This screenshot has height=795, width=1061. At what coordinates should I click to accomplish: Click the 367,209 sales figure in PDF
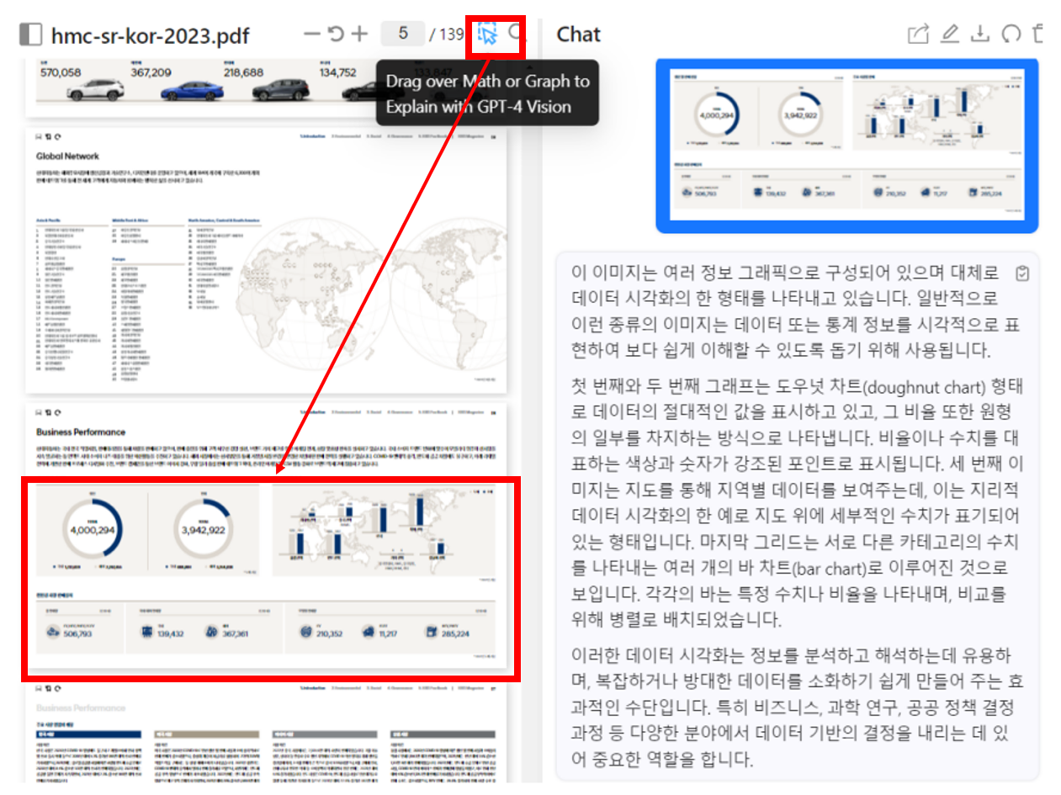[151, 72]
